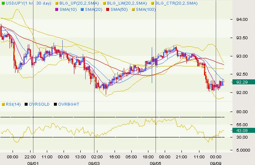This screenshot has height=165, width=255.
Task: Click the 09/05 date label
Action: click(156, 163)
